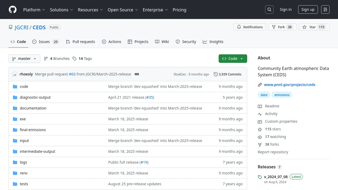This screenshot has width=338, height=190.
Task: Click the Projects grid icon
Action: pos(130,42)
